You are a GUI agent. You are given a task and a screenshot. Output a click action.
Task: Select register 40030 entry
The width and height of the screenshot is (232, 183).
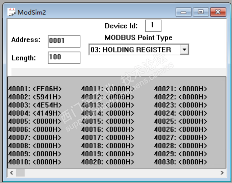[181, 162]
